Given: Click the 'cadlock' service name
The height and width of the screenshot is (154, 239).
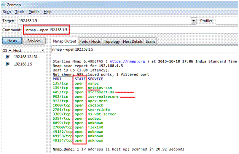Looking at the screenshot, I should (96, 106).
